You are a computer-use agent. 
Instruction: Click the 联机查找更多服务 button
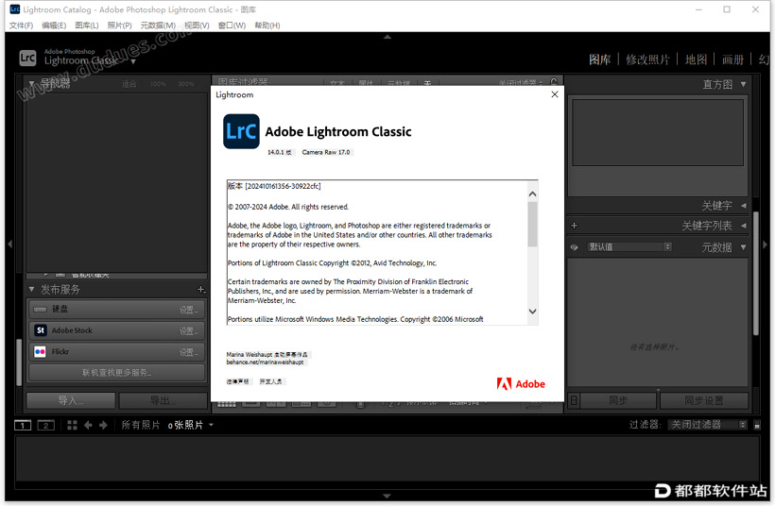pos(116,373)
